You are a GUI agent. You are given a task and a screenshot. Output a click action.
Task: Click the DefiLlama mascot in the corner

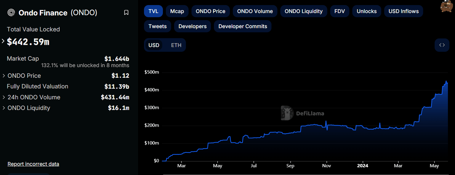click(x=447, y=7)
